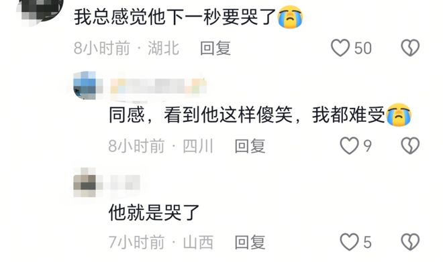
Task: Like the Shanxi reply with 5 likes
Action: click(349, 242)
